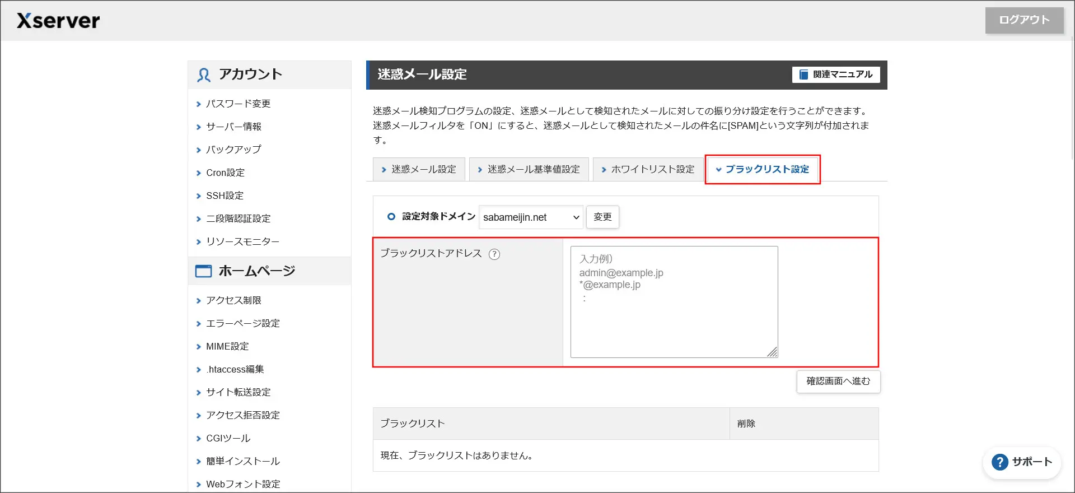Open Webフォント設定 link
This screenshot has width=1075, height=493.
(243, 484)
